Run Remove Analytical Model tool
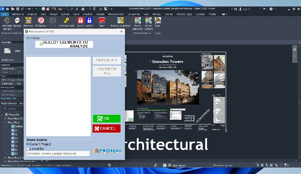The width and height of the screenshot is (301, 174). click(120, 22)
